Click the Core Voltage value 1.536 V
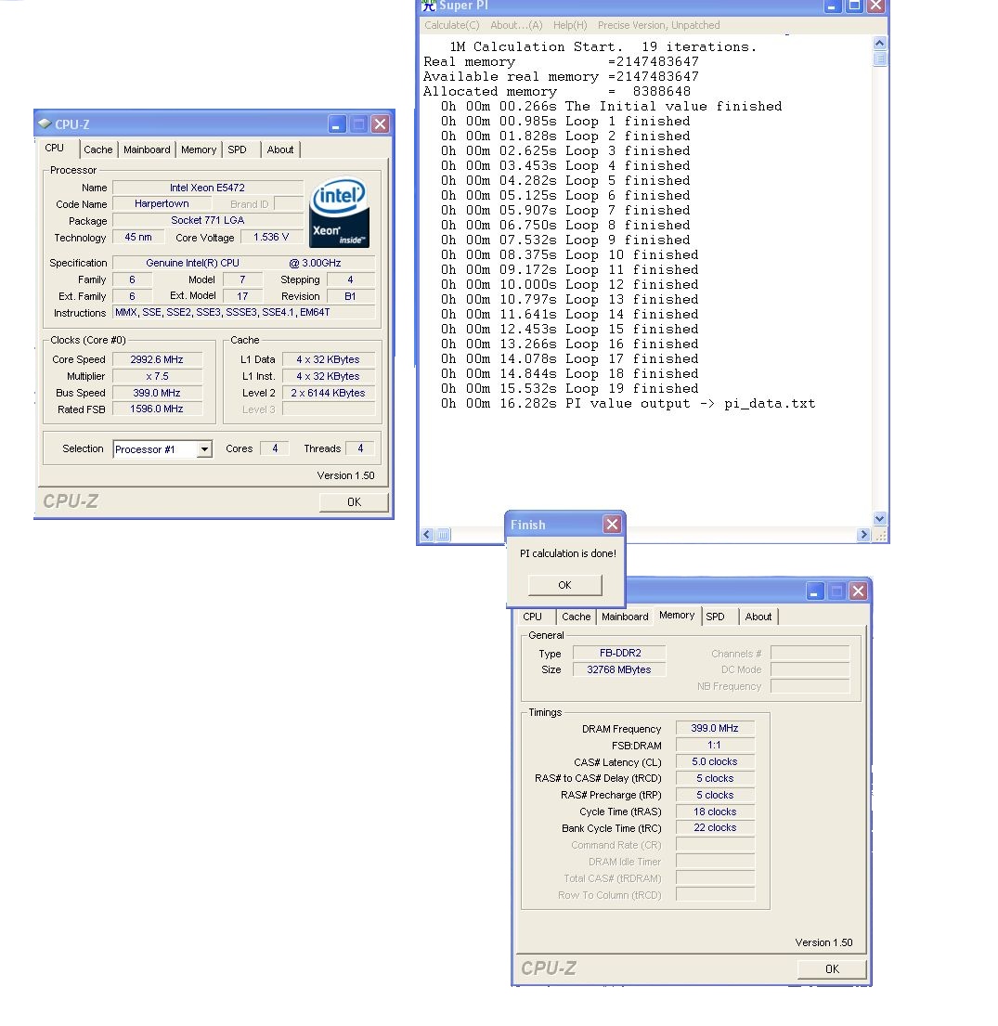The image size is (998, 1026). pos(271,237)
